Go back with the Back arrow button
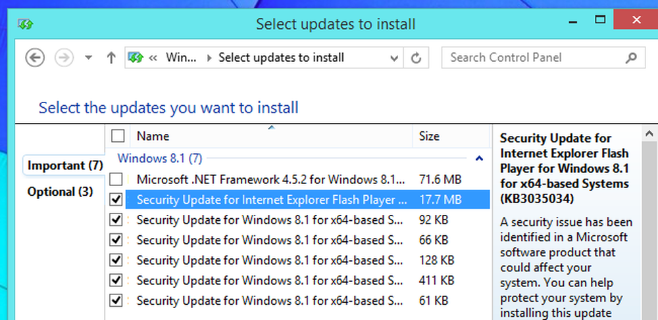 pos(35,57)
